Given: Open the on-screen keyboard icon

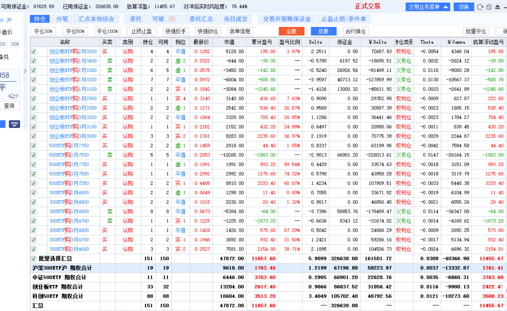Looking at the screenshot, I should (x=14, y=124).
